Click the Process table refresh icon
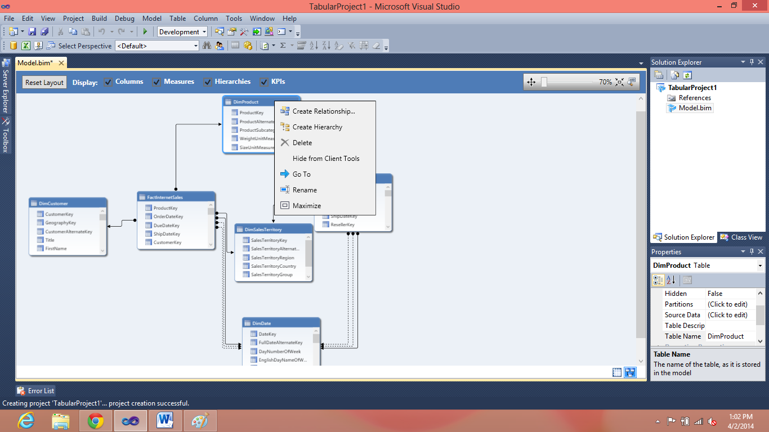769x432 pixels. [264, 46]
